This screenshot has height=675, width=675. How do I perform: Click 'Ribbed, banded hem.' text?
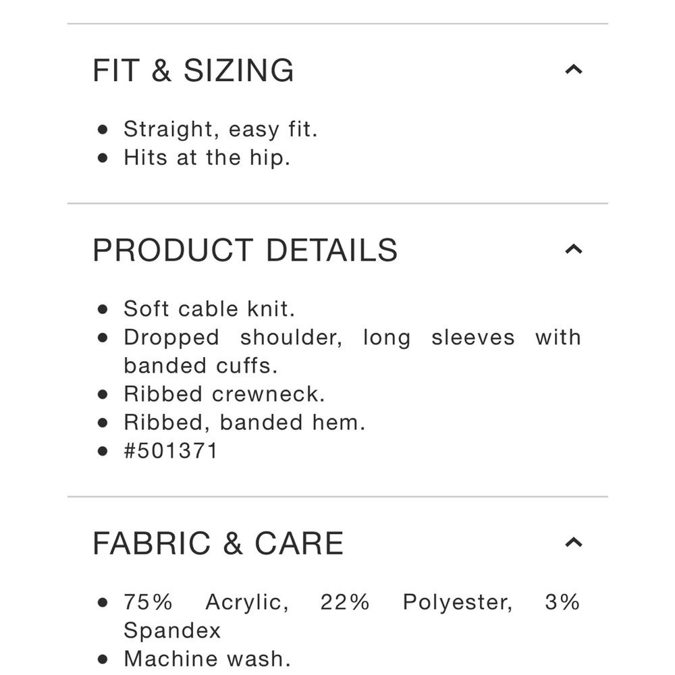pos(244,423)
